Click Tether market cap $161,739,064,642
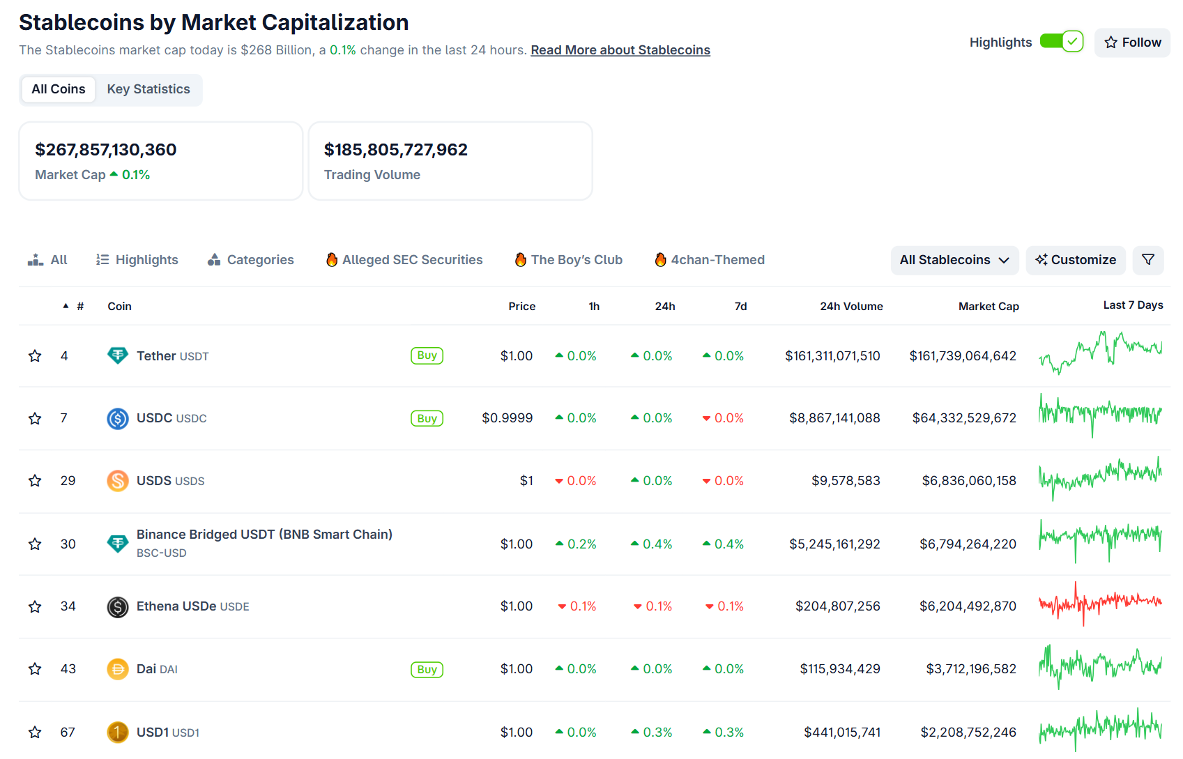Image resolution: width=1183 pixels, height=759 pixels. [x=963, y=356]
